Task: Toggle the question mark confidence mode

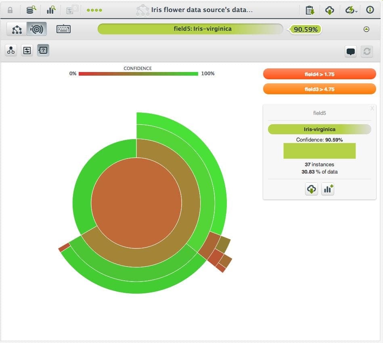Action: tap(43, 50)
